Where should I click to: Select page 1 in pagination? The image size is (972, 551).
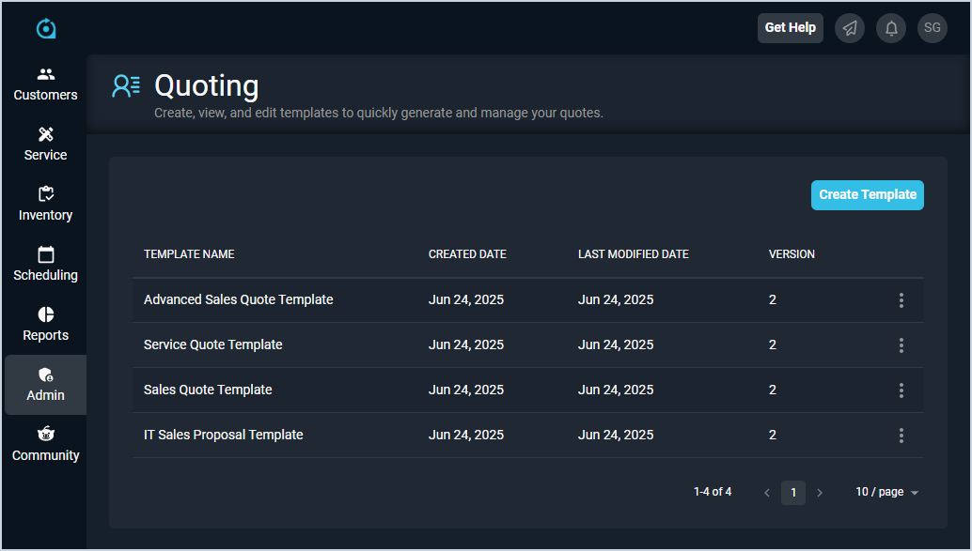click(793, 493)
